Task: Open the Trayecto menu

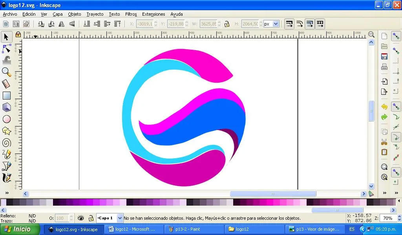Action: pos(95,14)
